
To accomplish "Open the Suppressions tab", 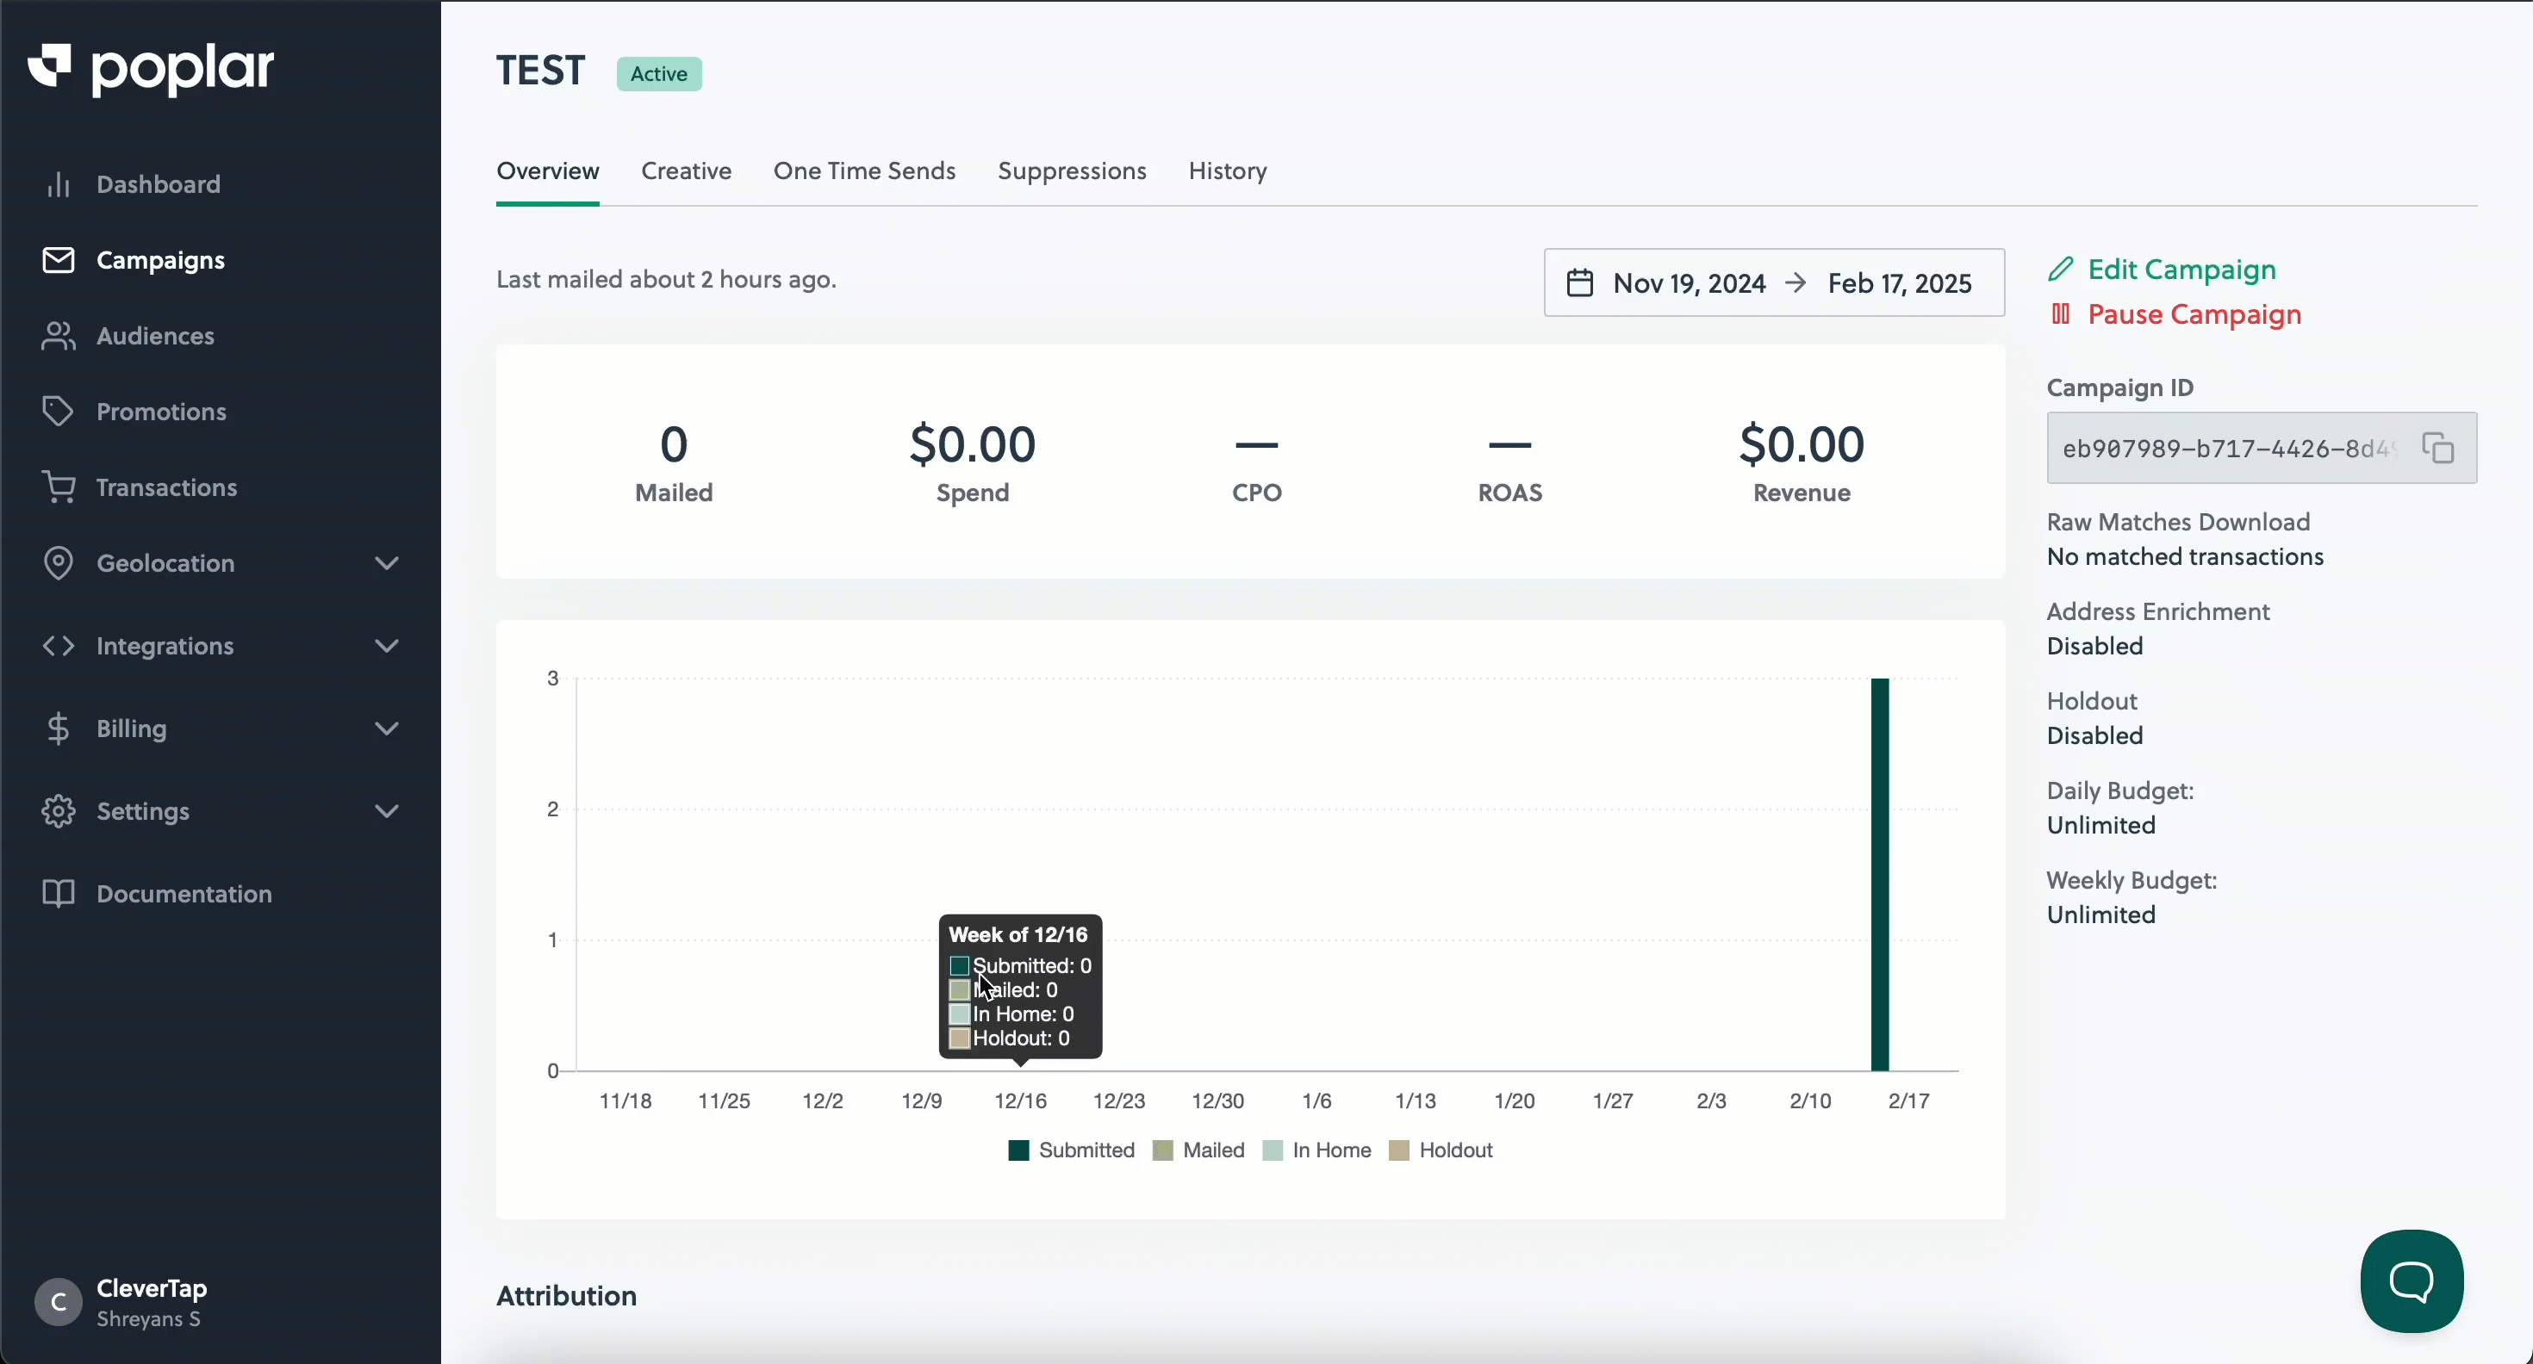I will [1072, 171].
